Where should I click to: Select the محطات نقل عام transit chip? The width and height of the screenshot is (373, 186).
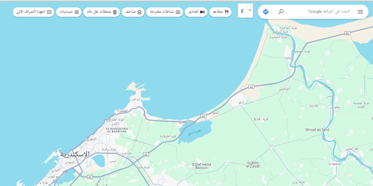pyautogui.click(x=102, y=12)
